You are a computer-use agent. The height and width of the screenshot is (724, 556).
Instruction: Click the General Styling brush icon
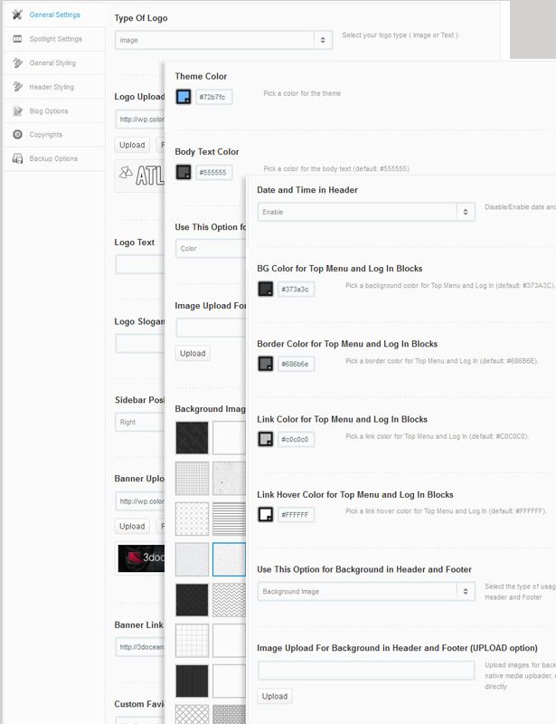18,63
